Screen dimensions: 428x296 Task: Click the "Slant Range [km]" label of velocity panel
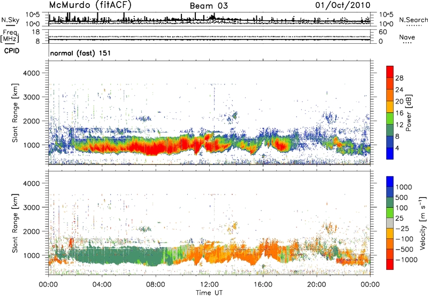pyautogui.click(x=16, y=223)
